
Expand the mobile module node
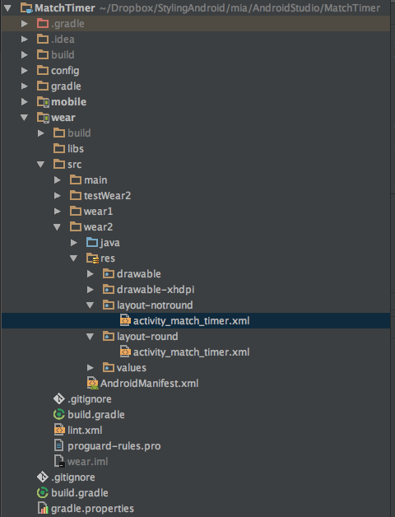click(x=25, y=102)
